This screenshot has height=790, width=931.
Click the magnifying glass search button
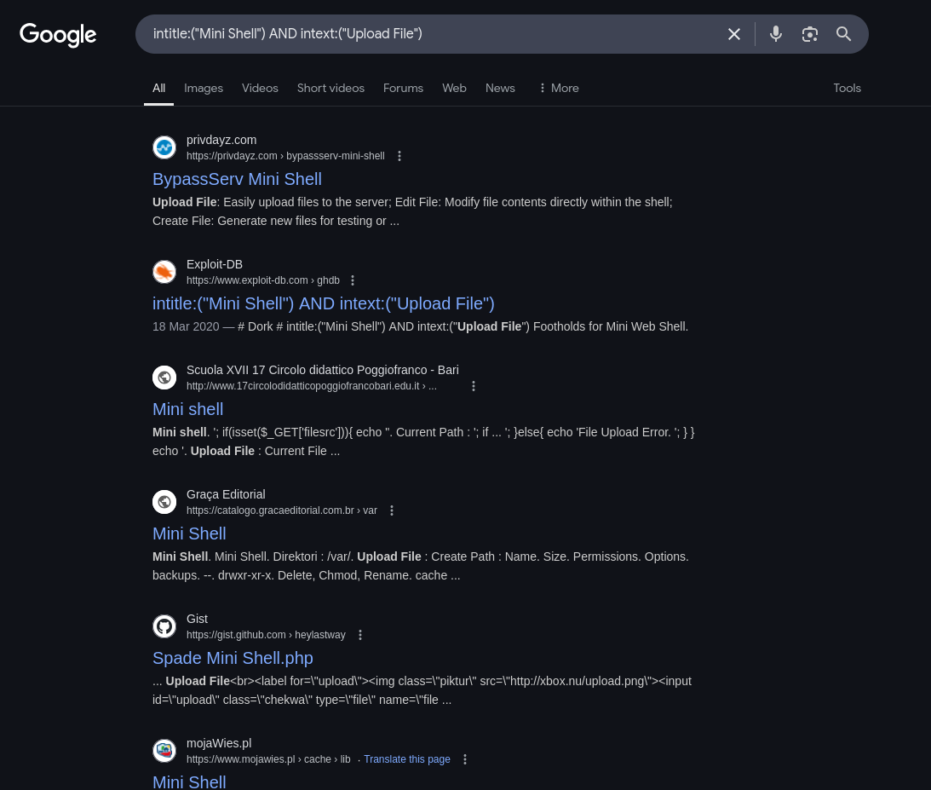point(844,34)
